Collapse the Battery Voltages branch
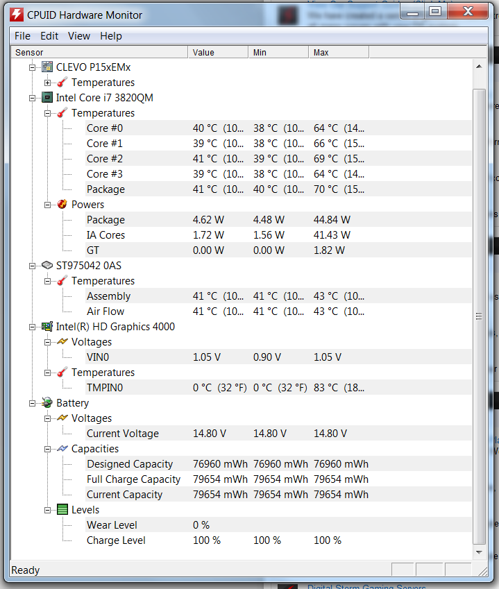This screenshot has height=589, width=499. 47,418
